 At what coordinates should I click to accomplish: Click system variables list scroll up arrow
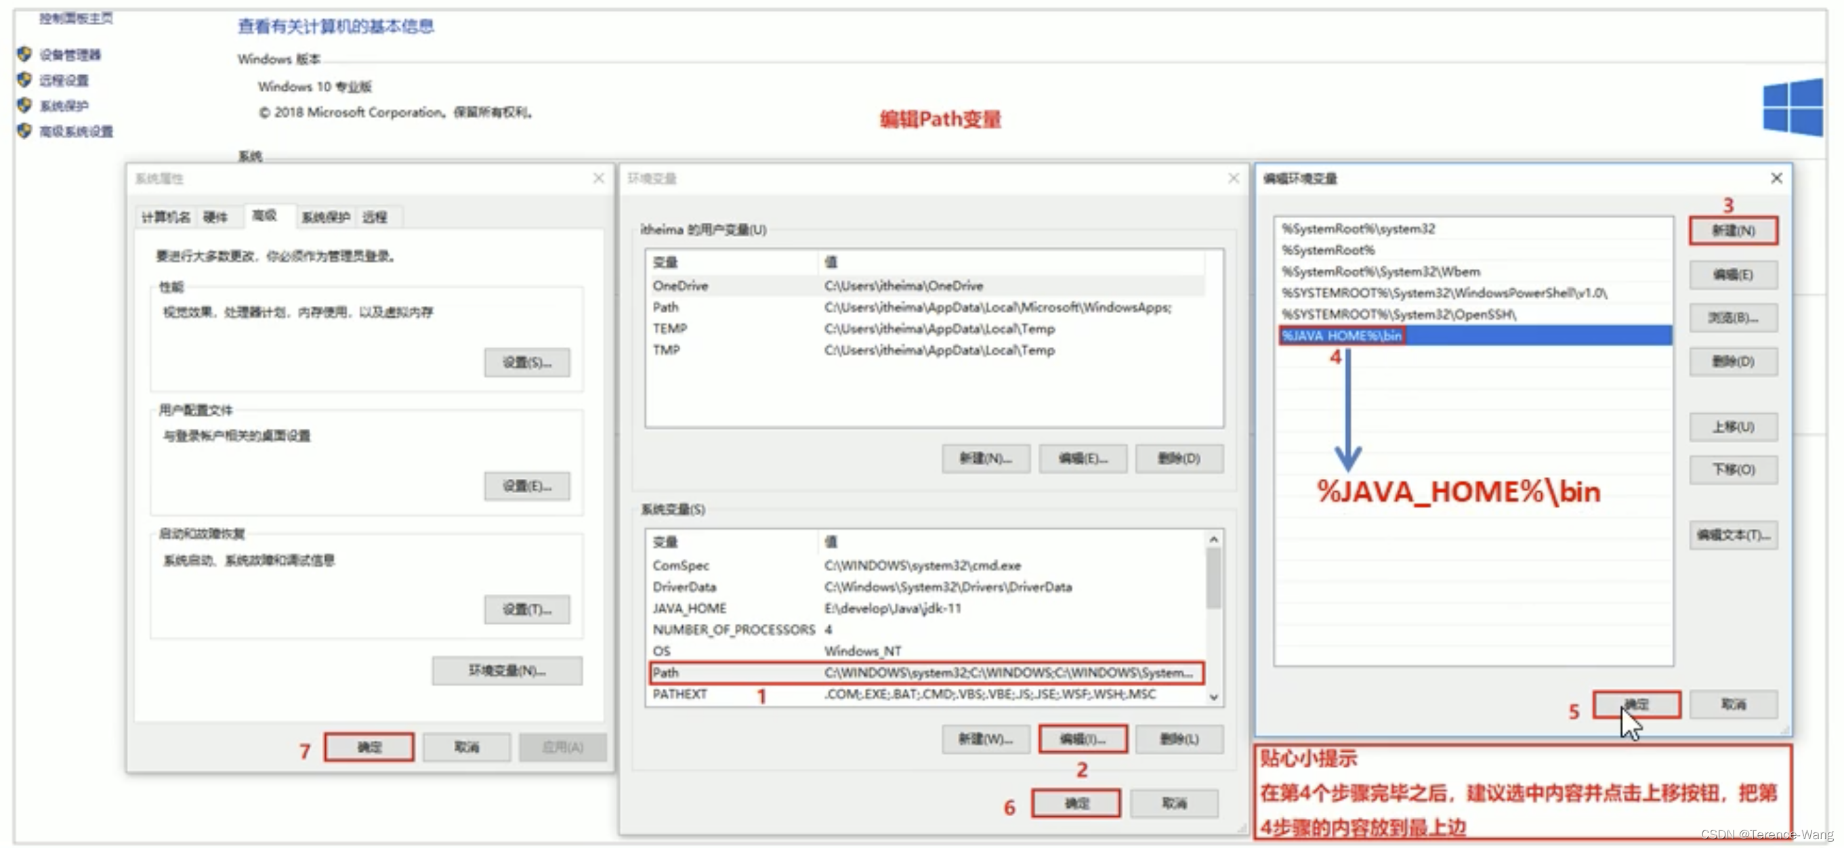tap(1214, 539)
